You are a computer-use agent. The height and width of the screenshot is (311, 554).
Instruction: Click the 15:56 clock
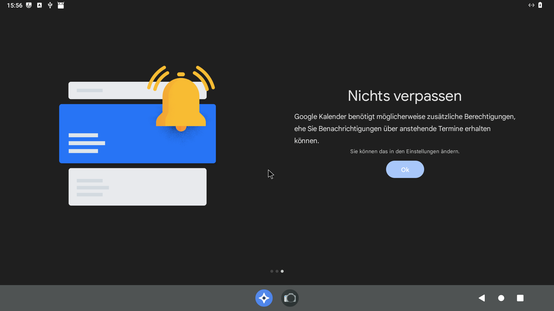tap(15, 5)
